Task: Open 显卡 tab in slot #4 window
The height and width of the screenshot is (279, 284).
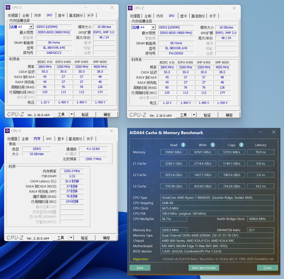Action: click(184, 16)
